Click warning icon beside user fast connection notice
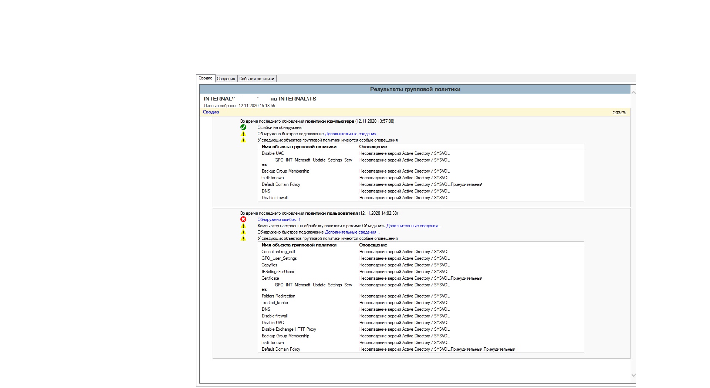The image size is (710, 388). pos(243,232)
